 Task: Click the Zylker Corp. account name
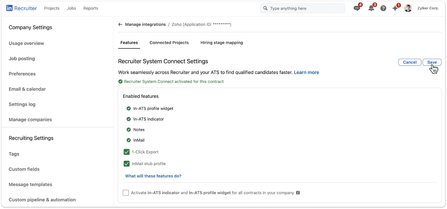coord(428,8)
